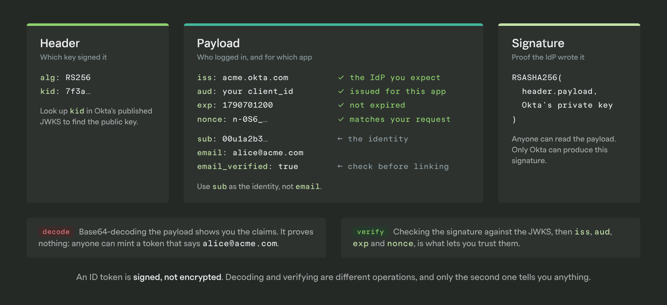Click the red "decode" badge

(56, 232)
